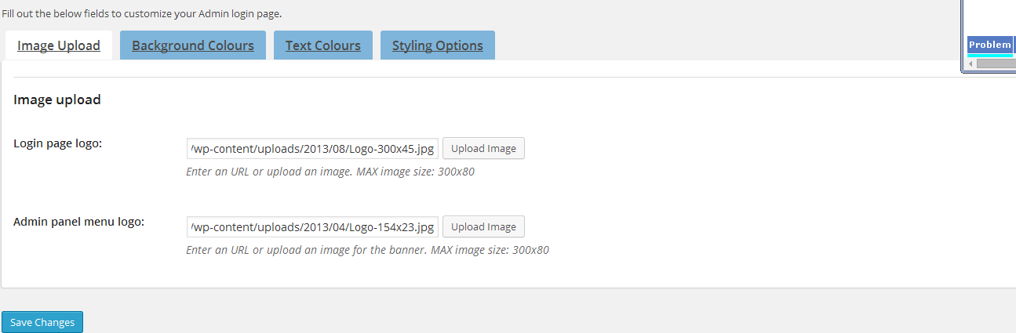
Task: Upload Image for Login page logo
Action: pos(483,148)
